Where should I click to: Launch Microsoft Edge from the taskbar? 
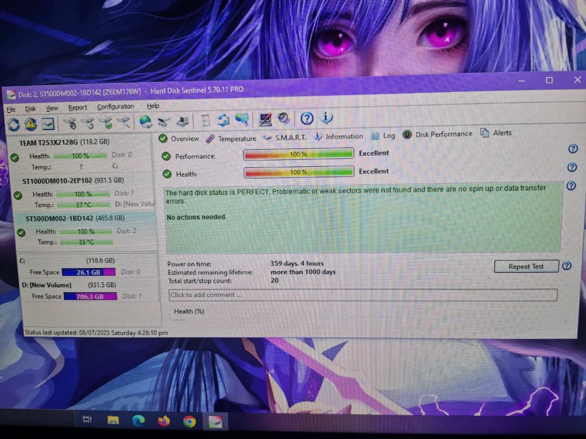pos(139,421)
